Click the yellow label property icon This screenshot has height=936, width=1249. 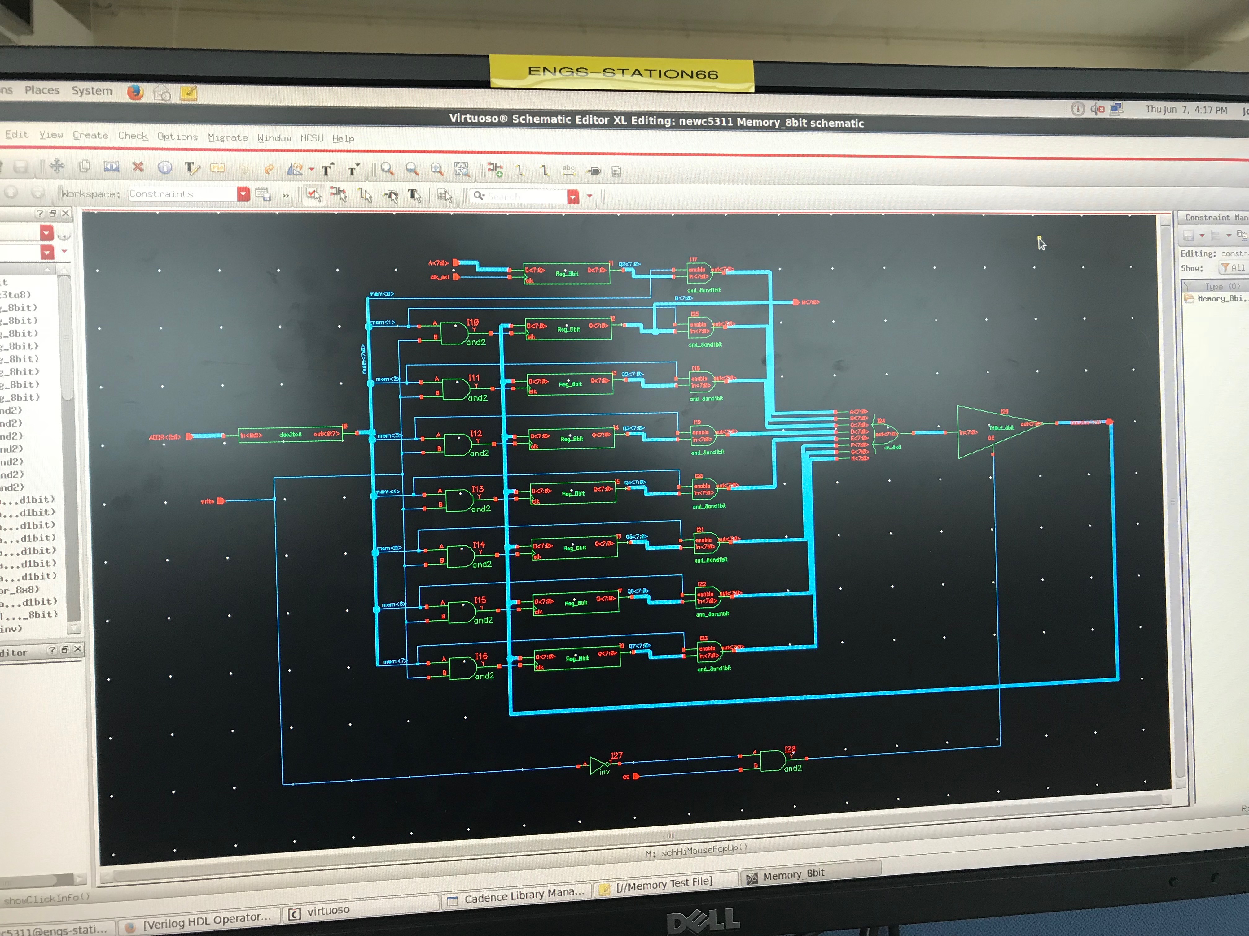click(x=217, y=168)
